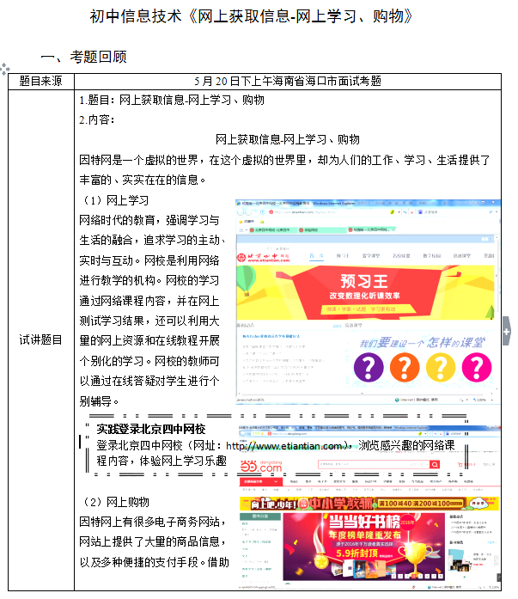The width and height of the screenshot is (518, 599).
Task: Click the line 以及多种便捷的支付手段。借助
Action: point(155,562)
